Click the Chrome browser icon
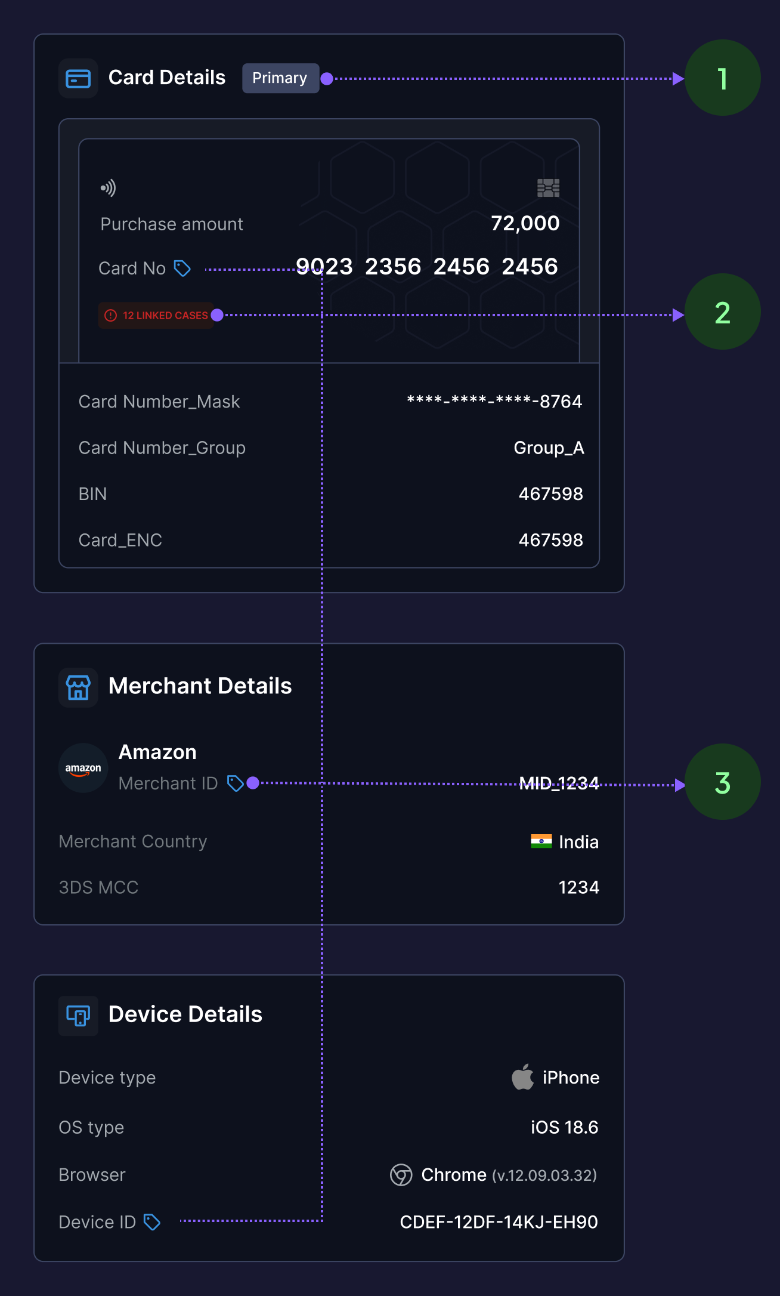Screen dimensions: 780x1296 tap(401, 1175)
